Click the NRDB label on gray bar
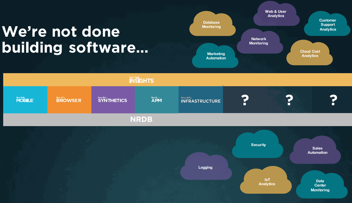Screen dimensions: 352x203 tap(141, 119)
